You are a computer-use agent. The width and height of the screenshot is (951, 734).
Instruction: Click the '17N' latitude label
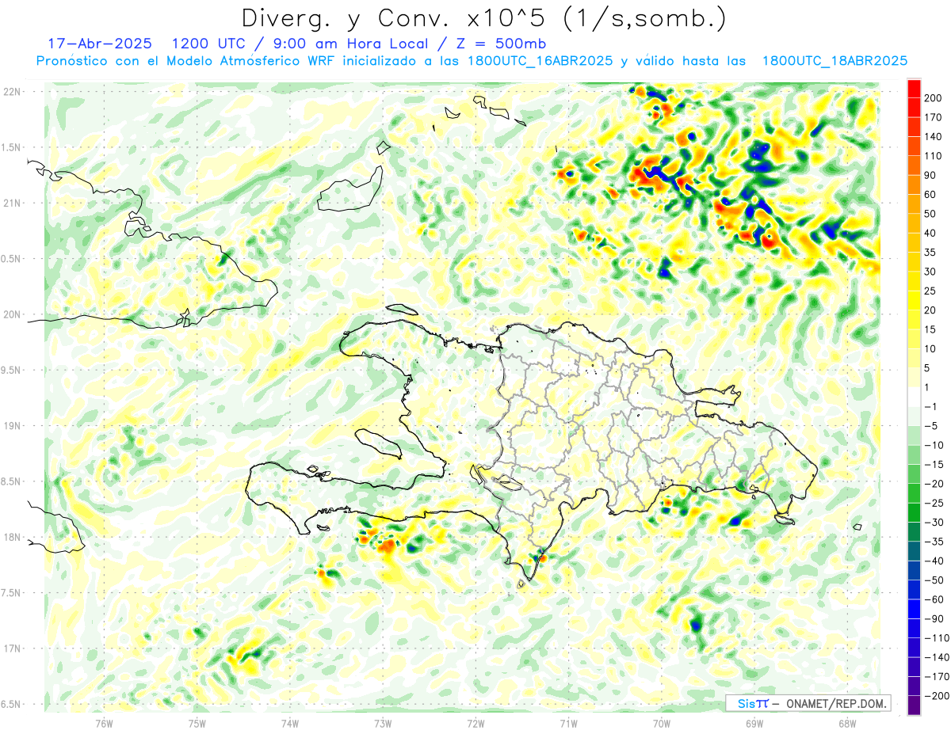coord(12,648)
